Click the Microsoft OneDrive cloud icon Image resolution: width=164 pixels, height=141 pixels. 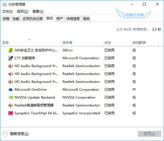tap(11, 90)
